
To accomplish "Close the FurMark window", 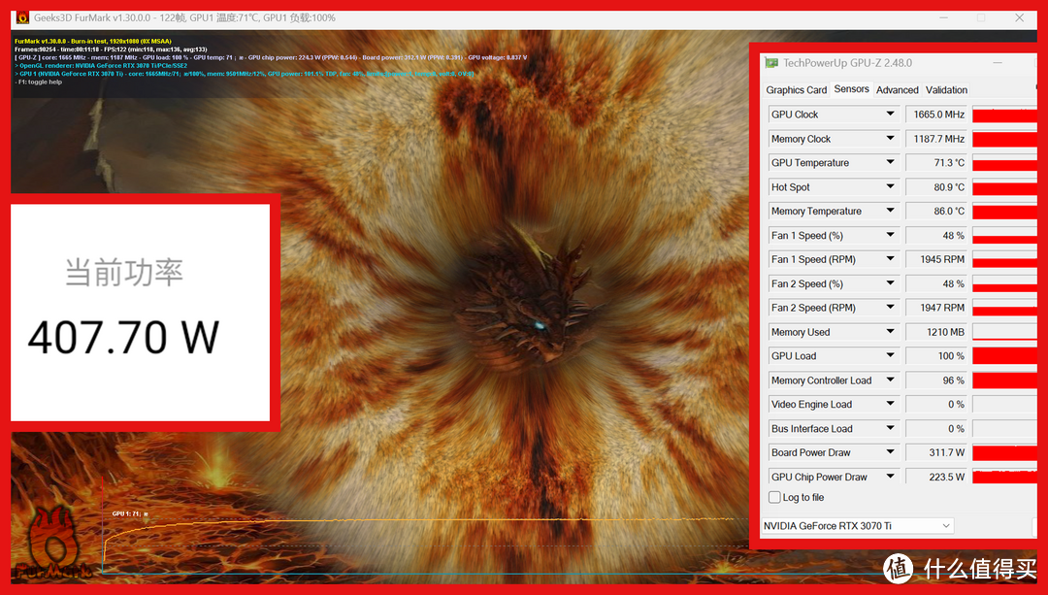I will [x=1020, y=17].
